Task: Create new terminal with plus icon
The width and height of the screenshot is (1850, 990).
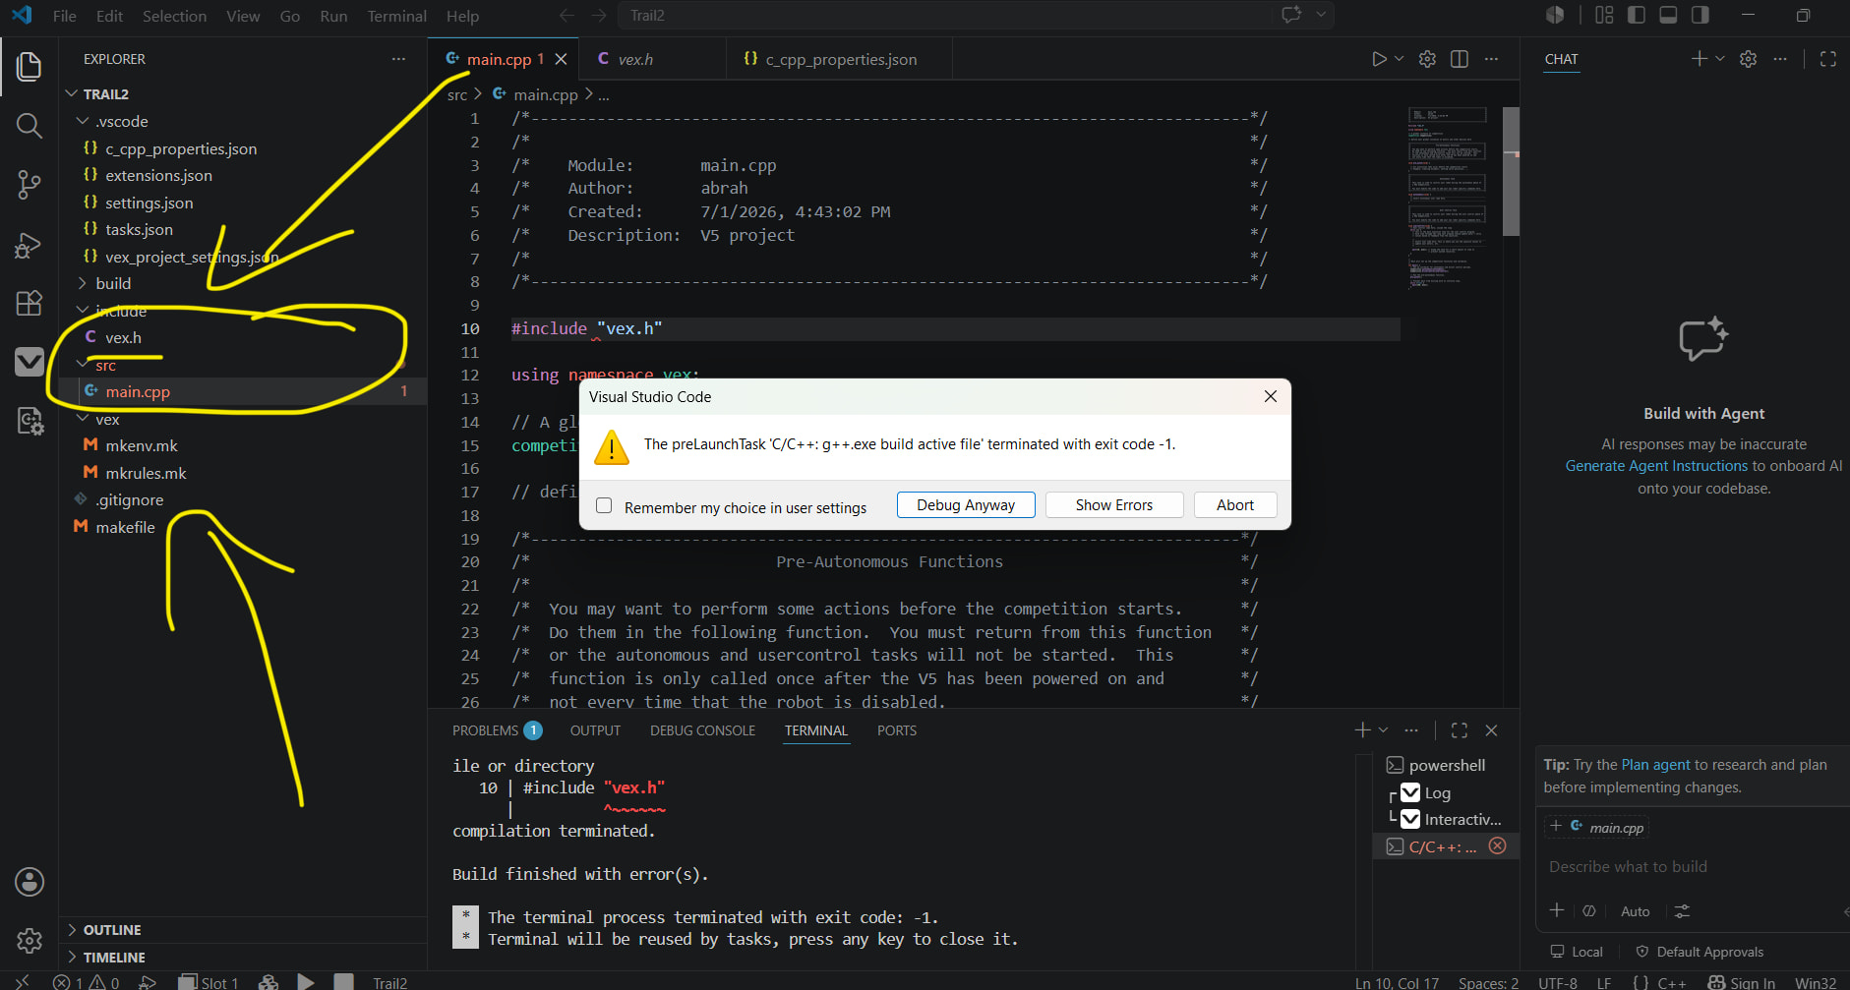Action: pyautogui.click(x=1362, y=730)
